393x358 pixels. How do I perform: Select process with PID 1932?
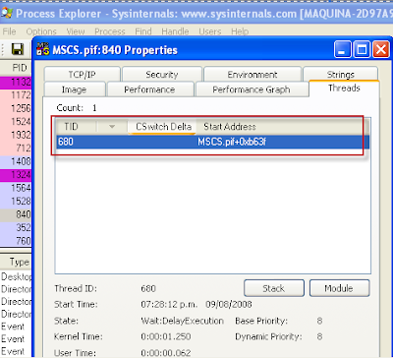16,135
